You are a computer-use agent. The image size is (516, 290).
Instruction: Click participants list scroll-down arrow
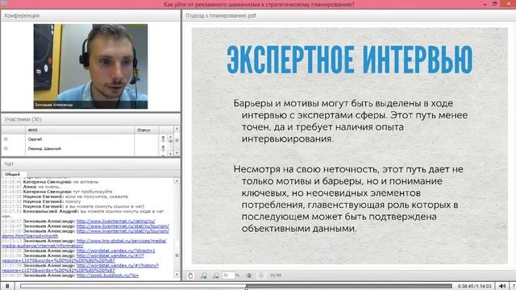click(177, 153)
